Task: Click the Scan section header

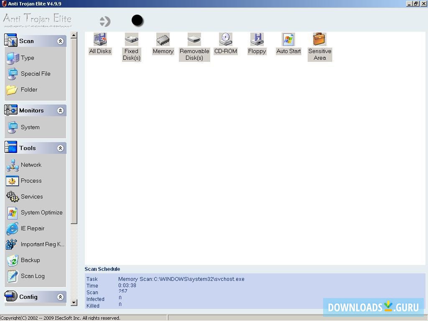Action: coord(35,41)
